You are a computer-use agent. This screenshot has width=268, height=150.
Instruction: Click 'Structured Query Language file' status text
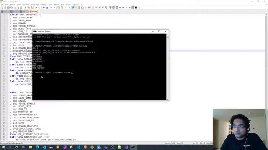12,143
